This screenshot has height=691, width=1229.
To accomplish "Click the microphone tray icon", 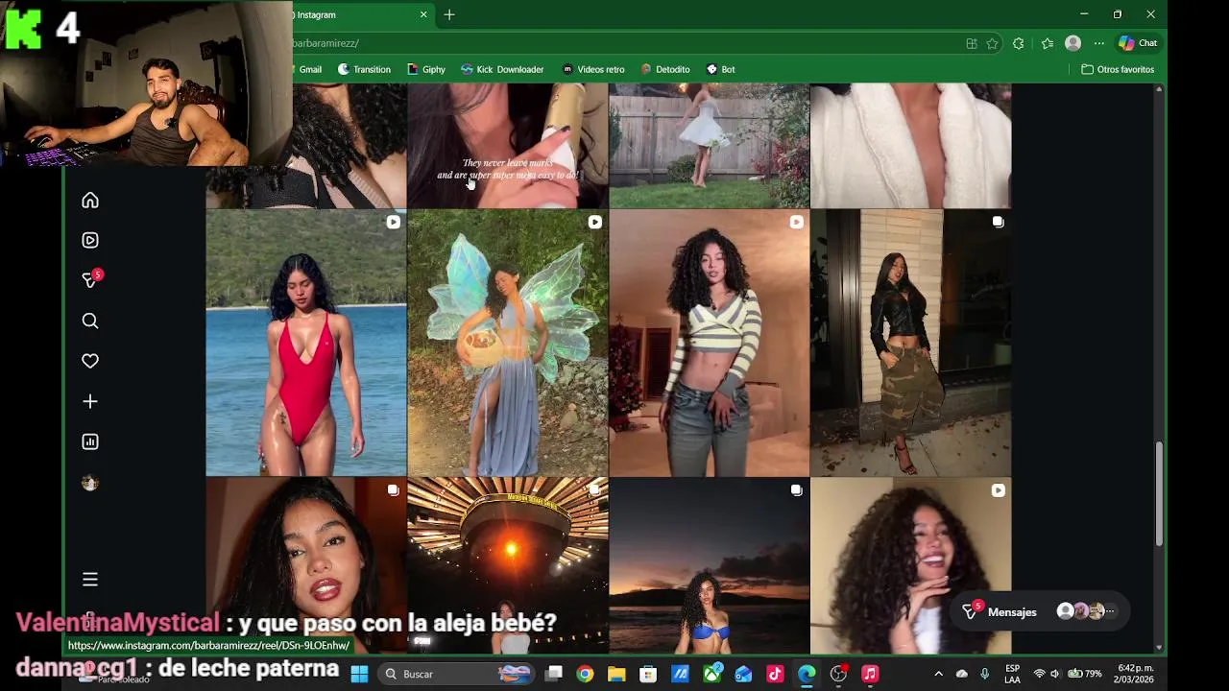I will coord(984,674).
